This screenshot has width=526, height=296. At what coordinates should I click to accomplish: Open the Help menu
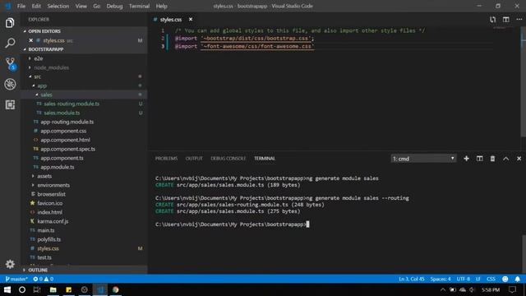pos(161,6)
